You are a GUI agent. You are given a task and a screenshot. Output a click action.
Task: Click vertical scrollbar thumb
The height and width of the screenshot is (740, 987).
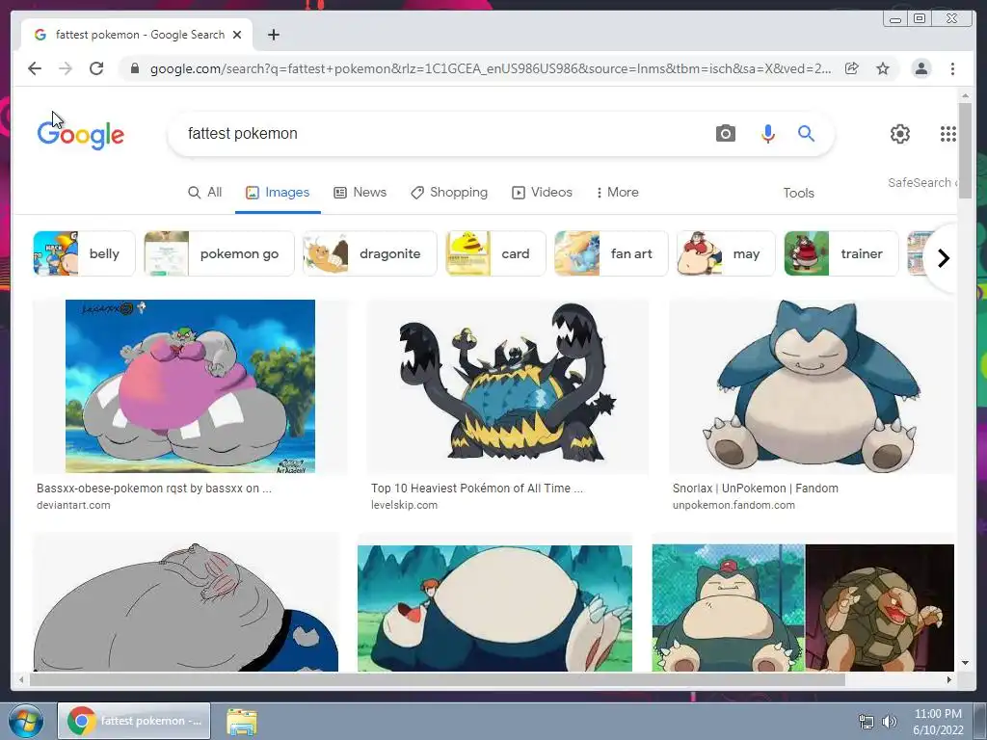pyautogui.click(x=965, y=149)
